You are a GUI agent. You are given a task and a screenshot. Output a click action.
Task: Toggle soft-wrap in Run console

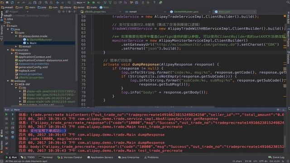[13, 123]
